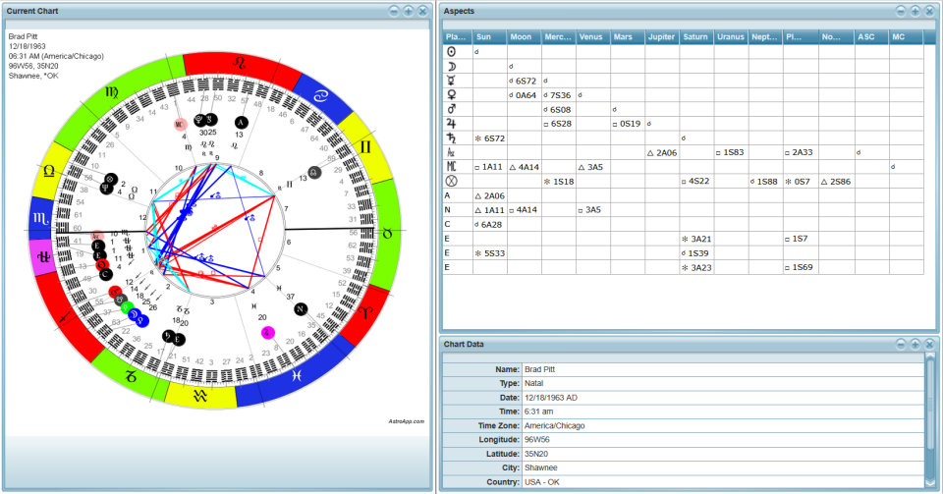Click the Aquarius sign on the chart wheel
This screenshot has width=943, height=494.
(199, 396)
